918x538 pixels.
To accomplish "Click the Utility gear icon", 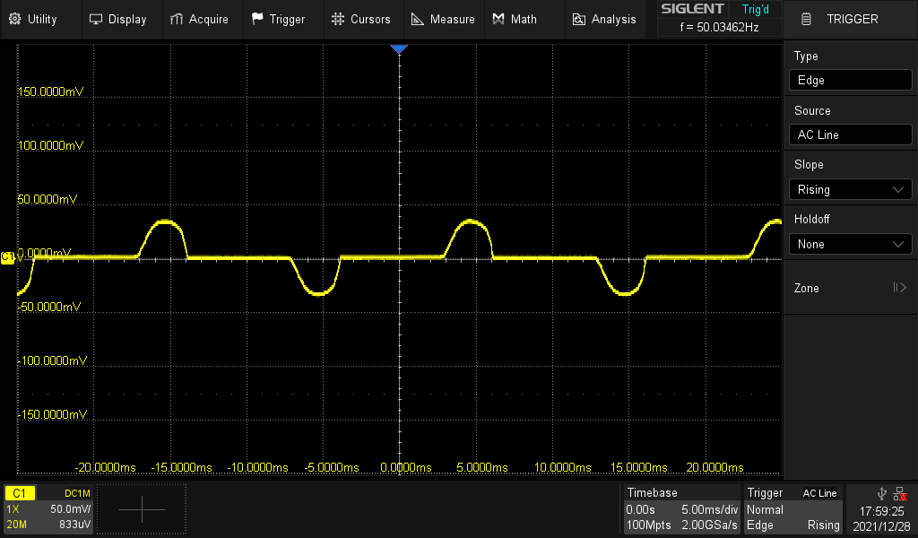I will pyautogui.click(x=15, y=19).
